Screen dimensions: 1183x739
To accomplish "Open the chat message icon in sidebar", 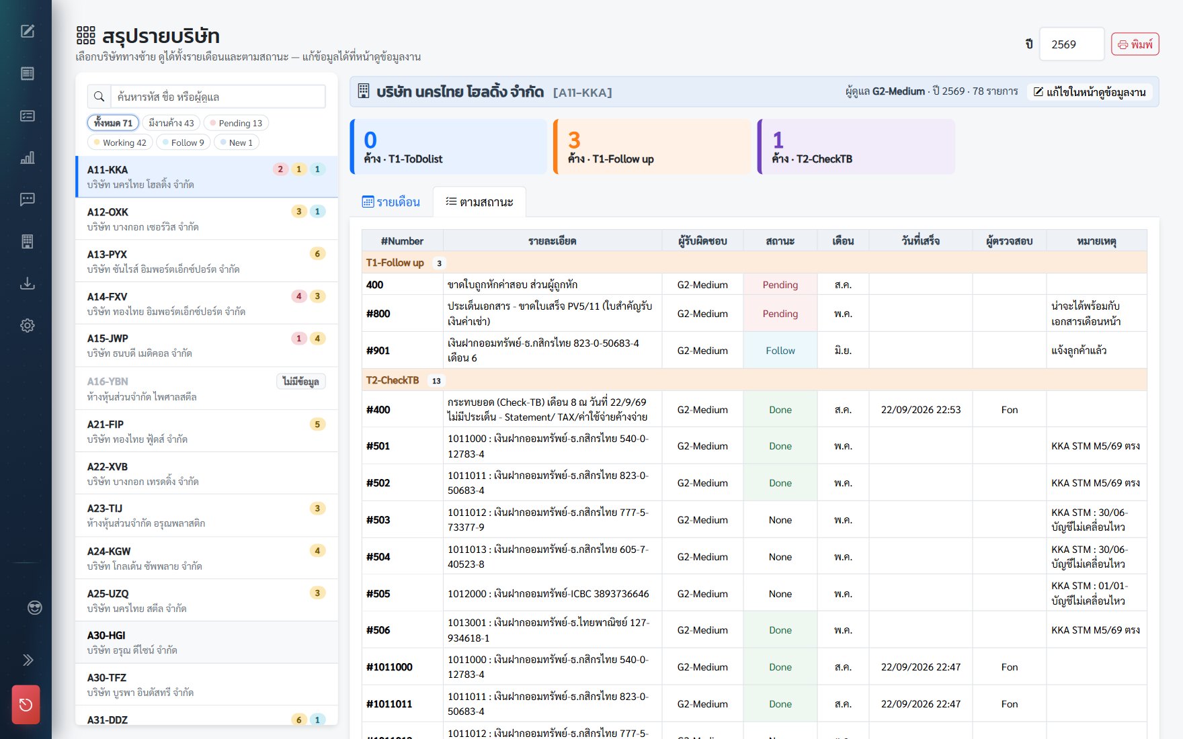I will 27,200.
